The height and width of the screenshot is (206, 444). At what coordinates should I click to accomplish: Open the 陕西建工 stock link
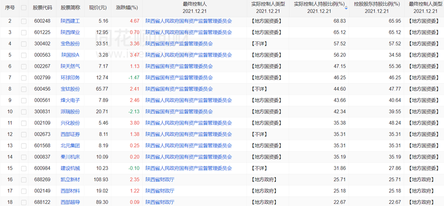click(70, 21)
